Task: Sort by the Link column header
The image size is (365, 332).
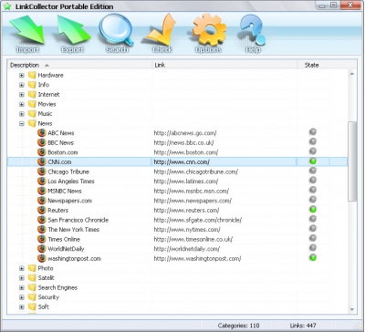Action: [x=224, y=65]
